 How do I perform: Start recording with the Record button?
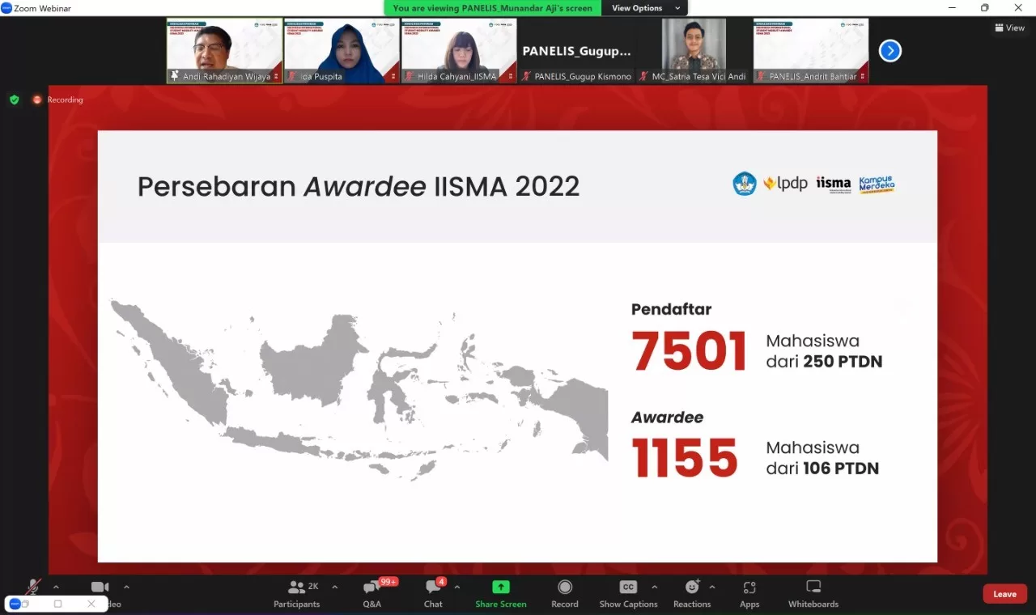[x=565, y=593]
